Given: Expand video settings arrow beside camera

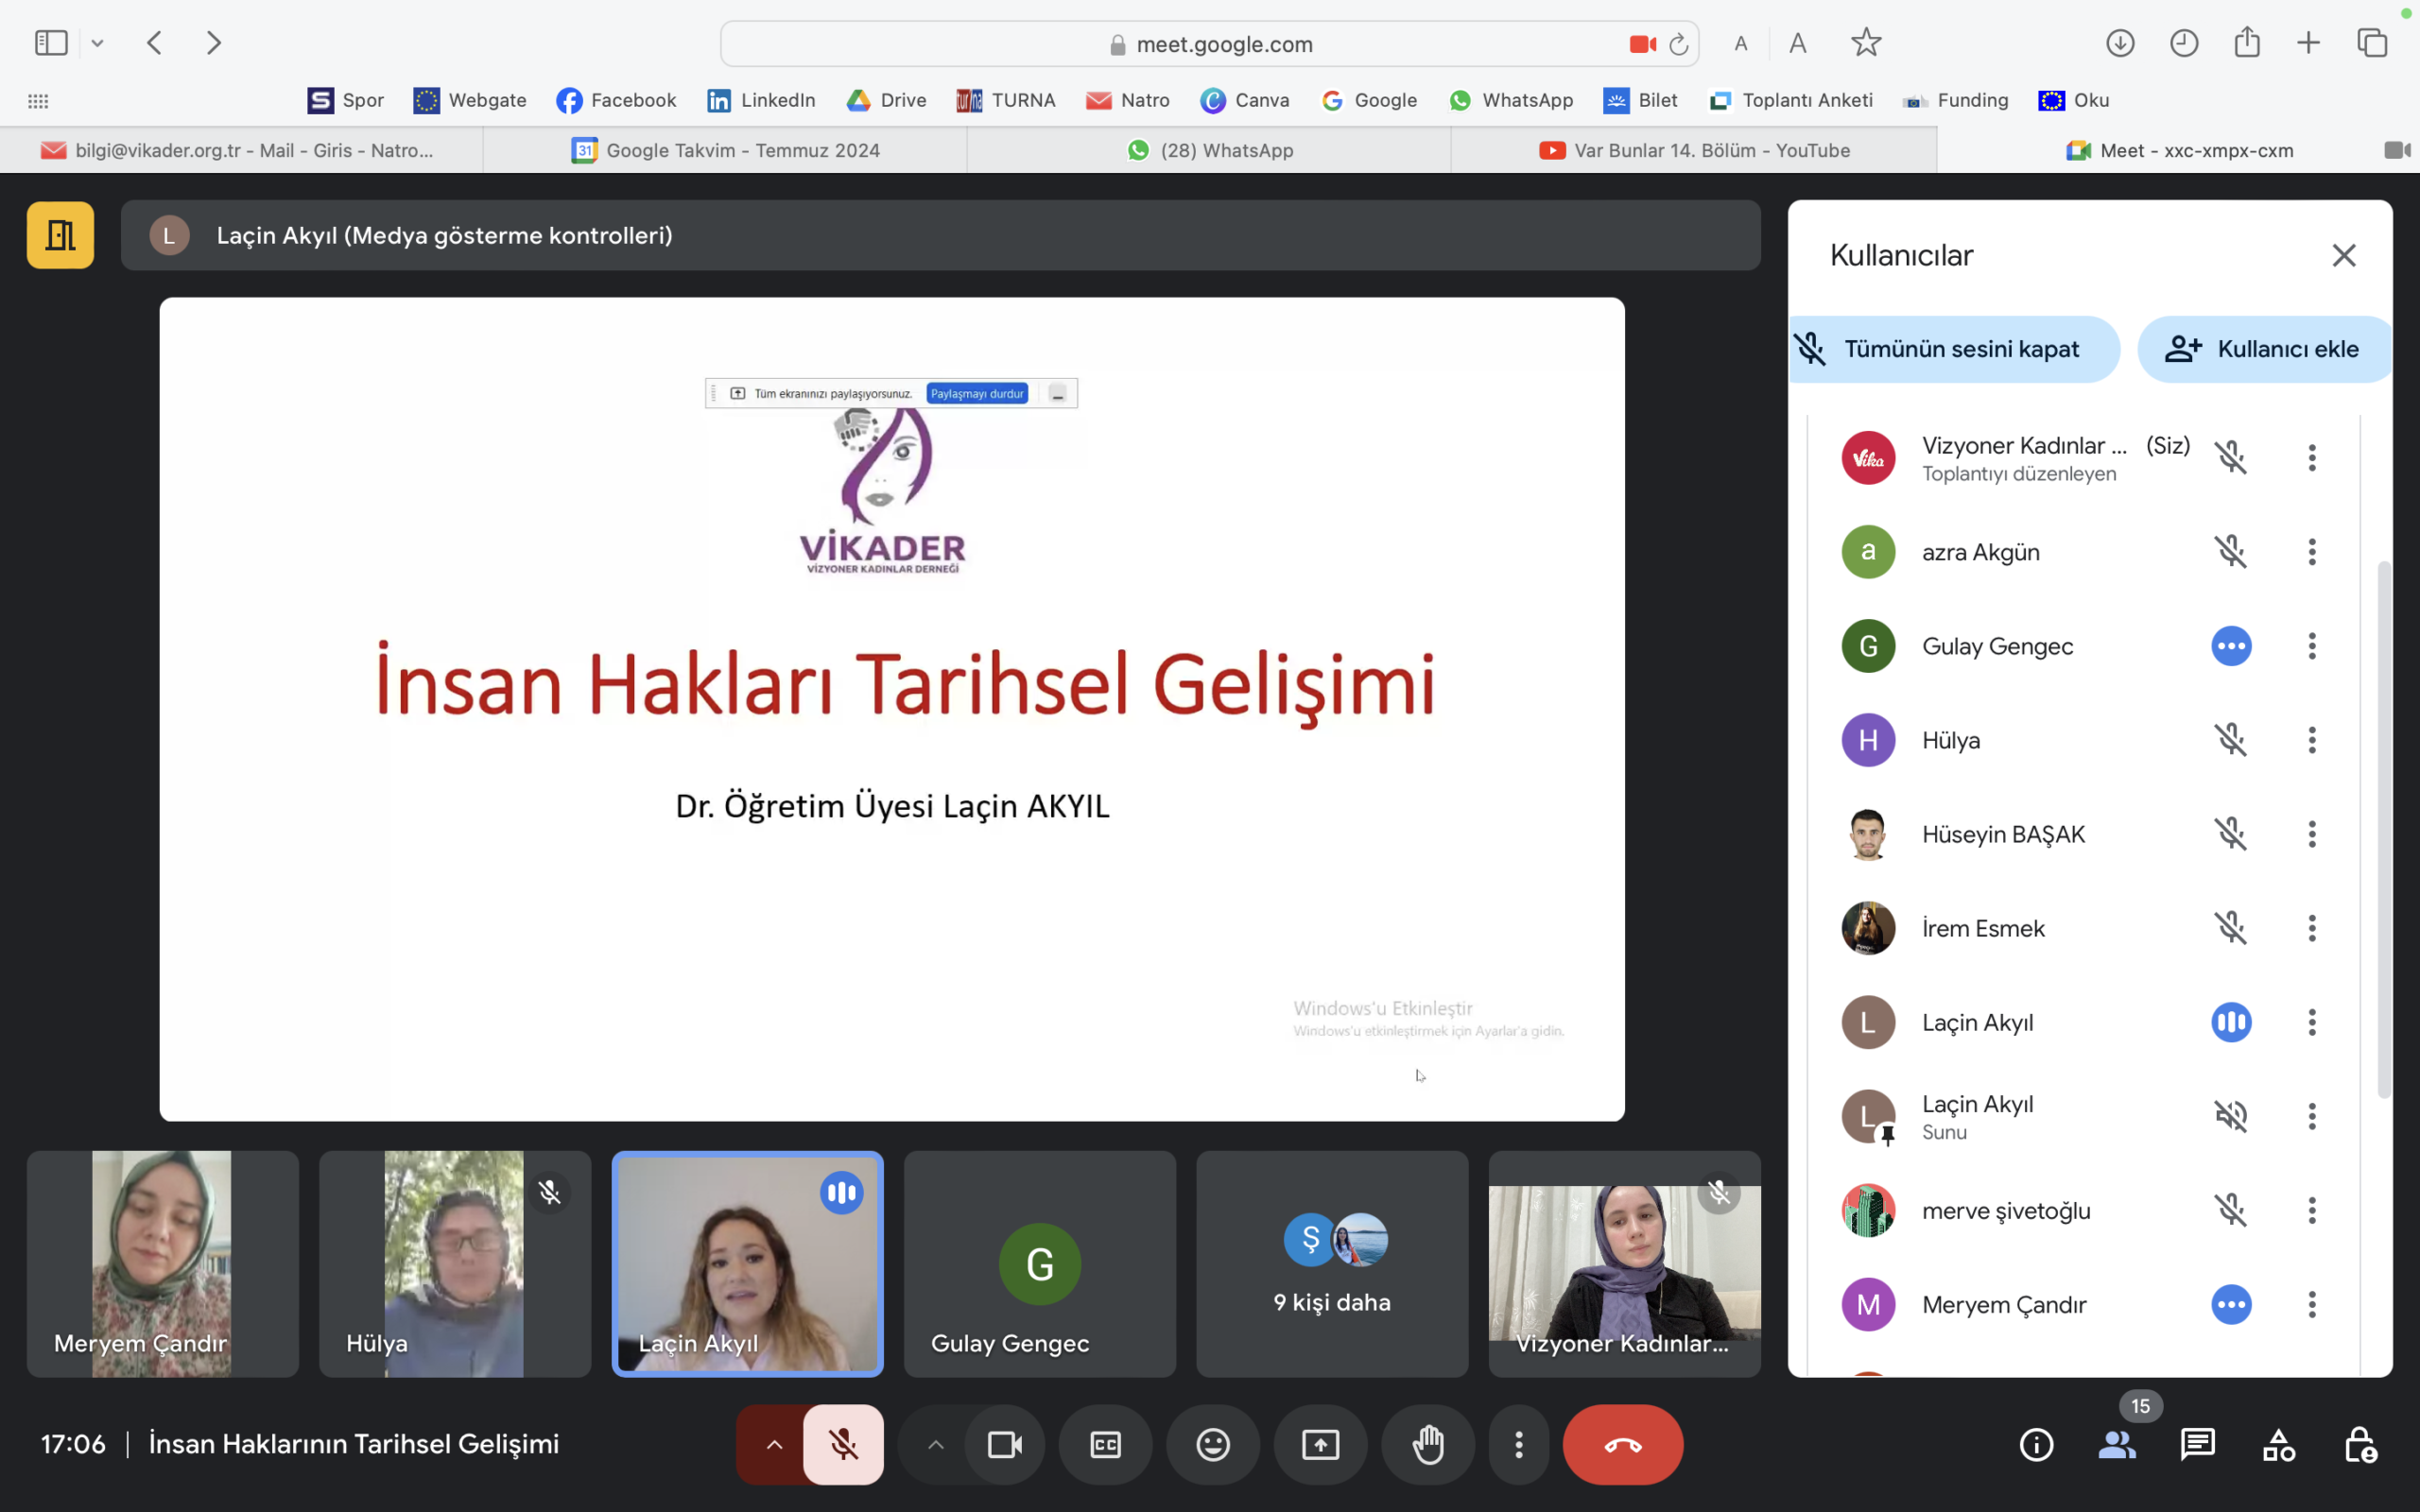Looking at the screenshot, I should pyautogui.click(x=935, y=1444).
